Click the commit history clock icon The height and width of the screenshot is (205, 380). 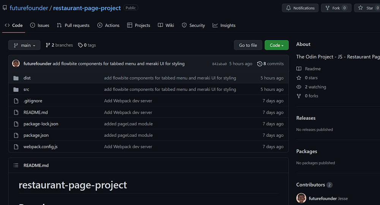tap(260, 64)
